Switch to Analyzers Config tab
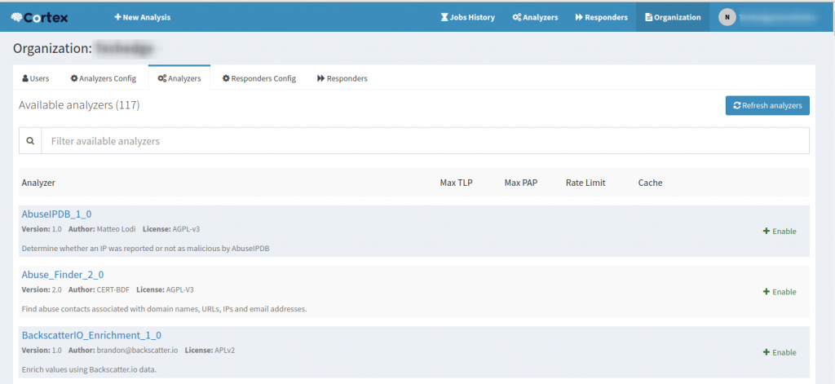 coord(104,78)
